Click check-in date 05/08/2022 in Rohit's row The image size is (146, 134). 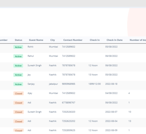tap(111, 47)
